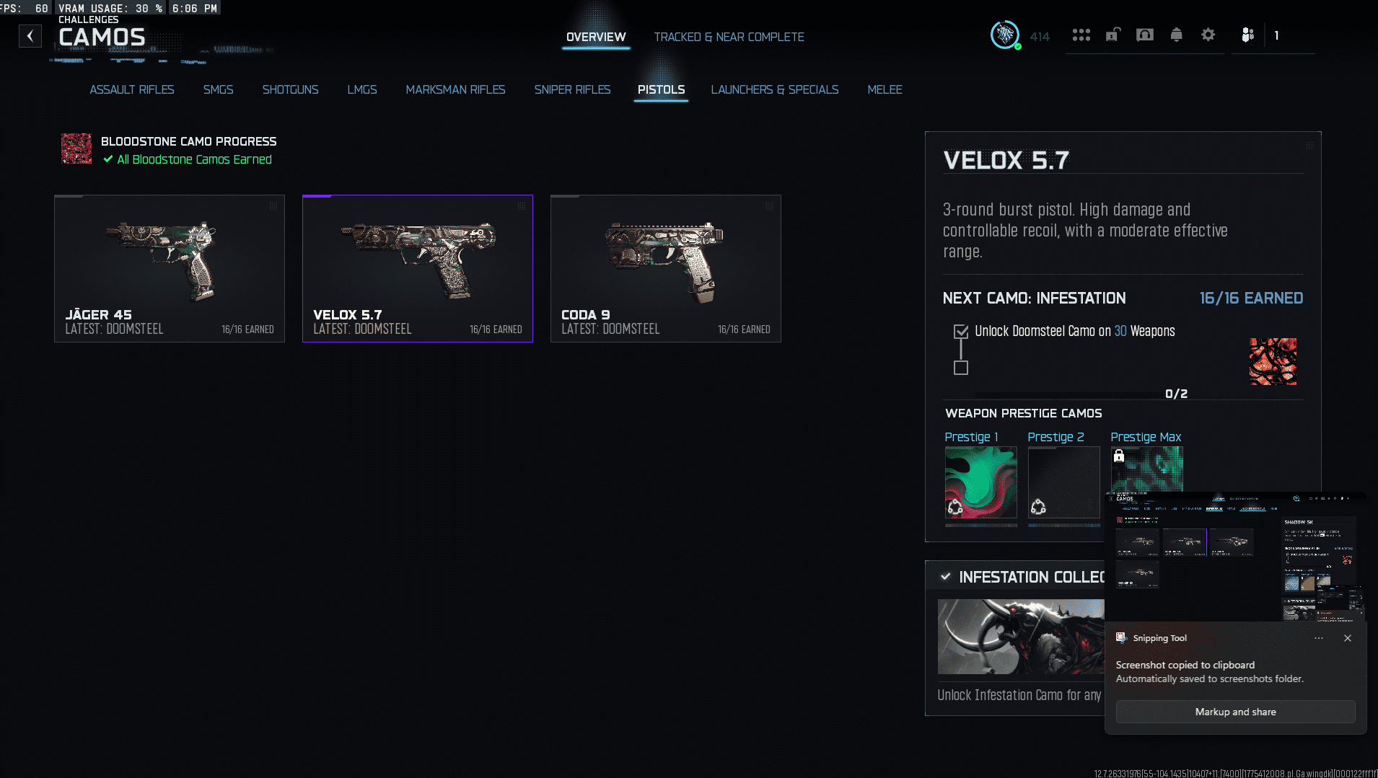The height and width of the screenshot is (778, 1378).
Task: Collapse the Infestation Collection section
Action: coord(945,577)
